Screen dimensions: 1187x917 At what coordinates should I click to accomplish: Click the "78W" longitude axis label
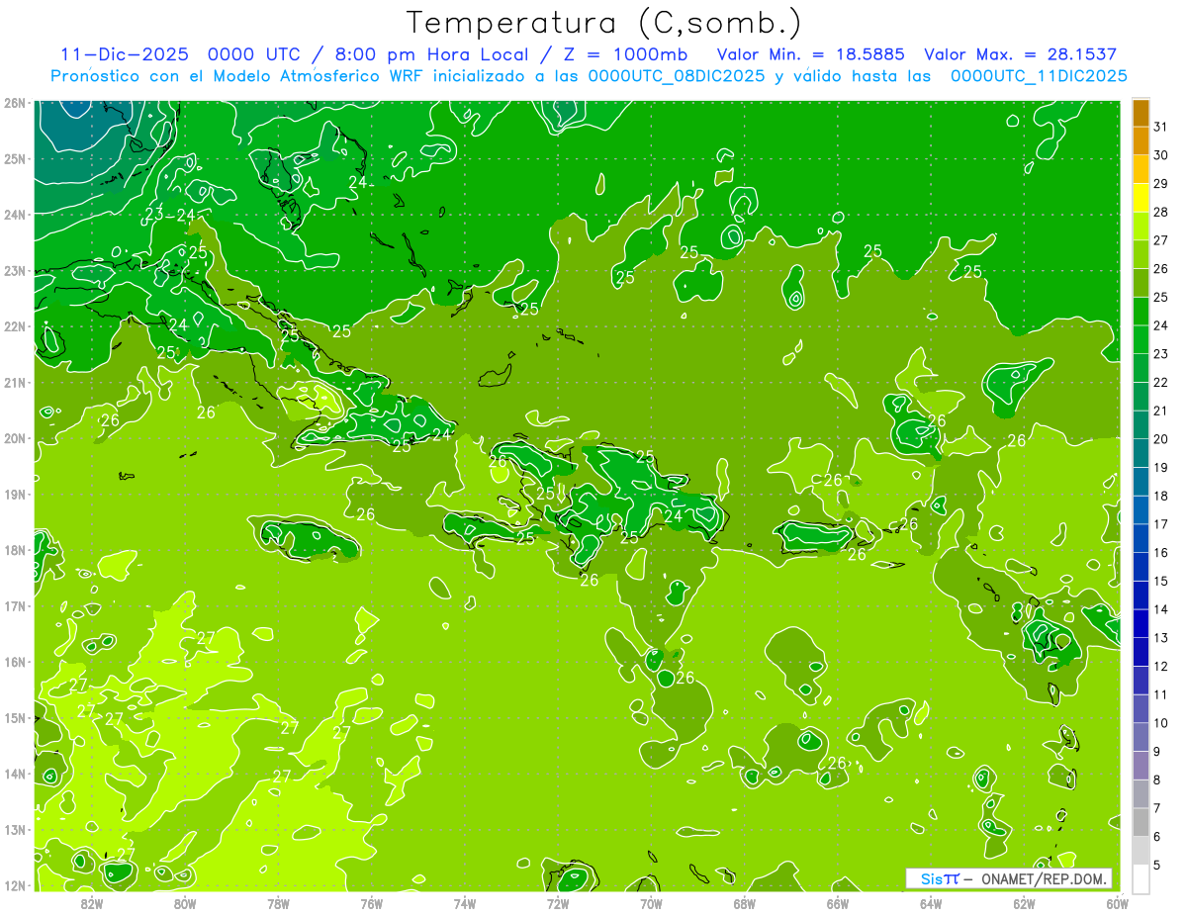[278, 903]
